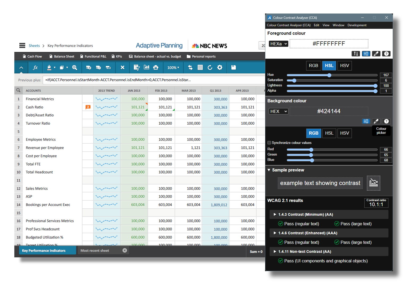
Task: Click the foreground colour help icon
Action: pos(386,54)
